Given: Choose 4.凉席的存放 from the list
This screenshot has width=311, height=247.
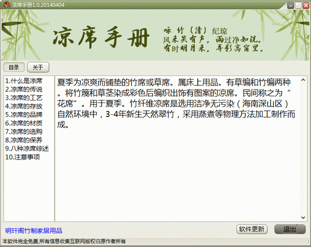Looking at the screenshot, I should coord(24,106).
